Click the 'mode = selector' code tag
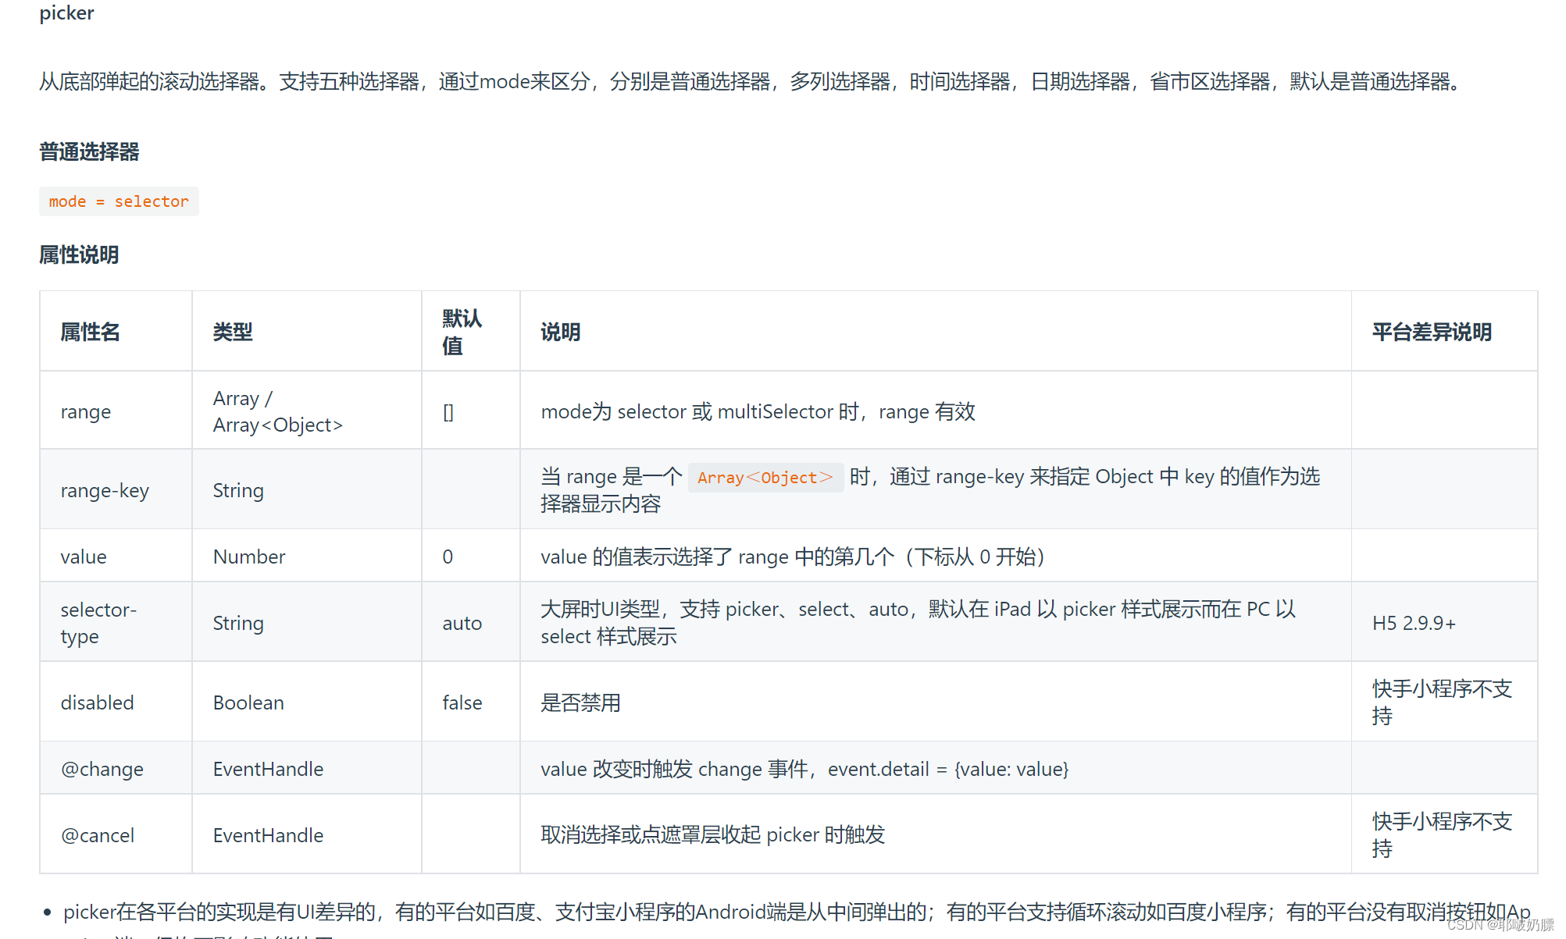This screenshot has width=1566, height=939. coord(119,201)
